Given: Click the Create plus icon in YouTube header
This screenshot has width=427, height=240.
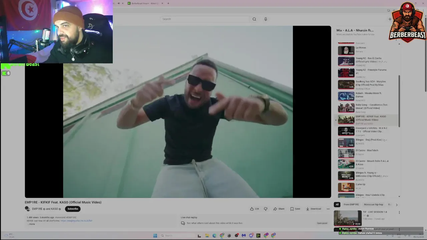Looking at the screenshot, I should [390, 19].
